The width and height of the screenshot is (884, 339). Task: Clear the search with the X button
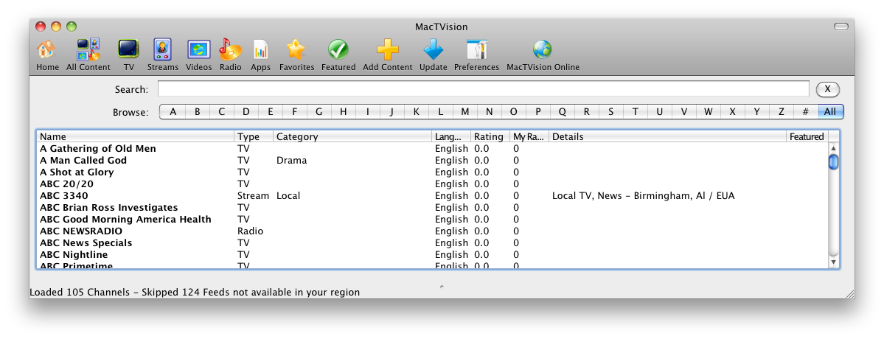point(828,89)
